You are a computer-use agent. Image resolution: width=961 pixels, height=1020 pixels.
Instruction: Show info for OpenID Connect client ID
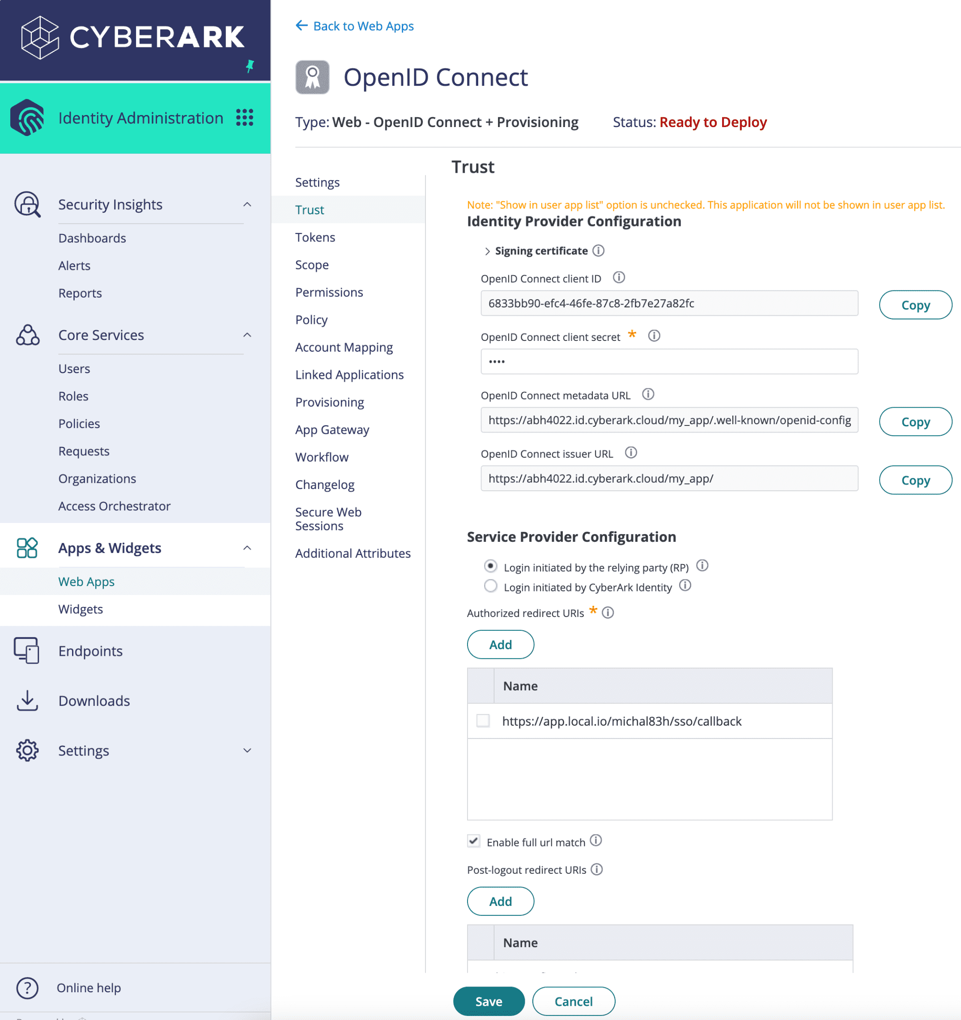click(x=619, y=277)
